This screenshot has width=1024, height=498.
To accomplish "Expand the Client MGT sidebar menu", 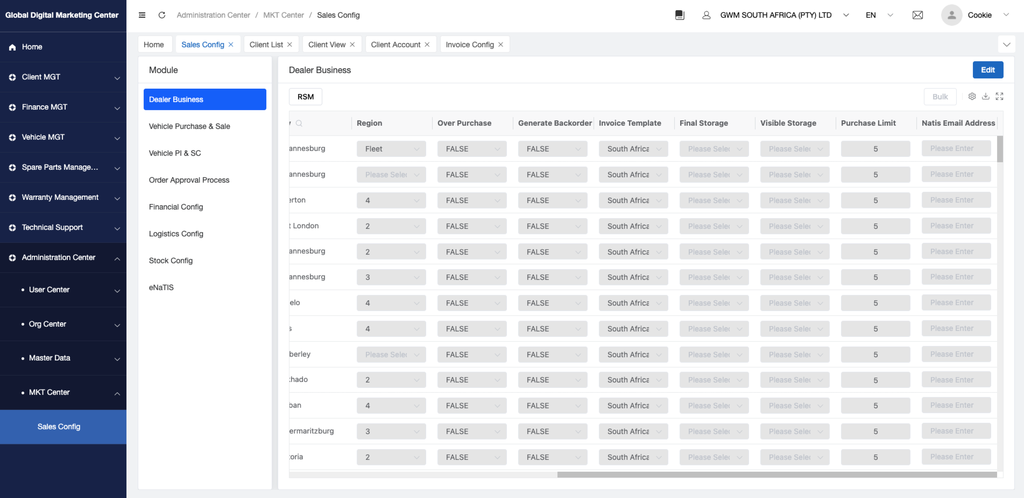I will 63,77.
